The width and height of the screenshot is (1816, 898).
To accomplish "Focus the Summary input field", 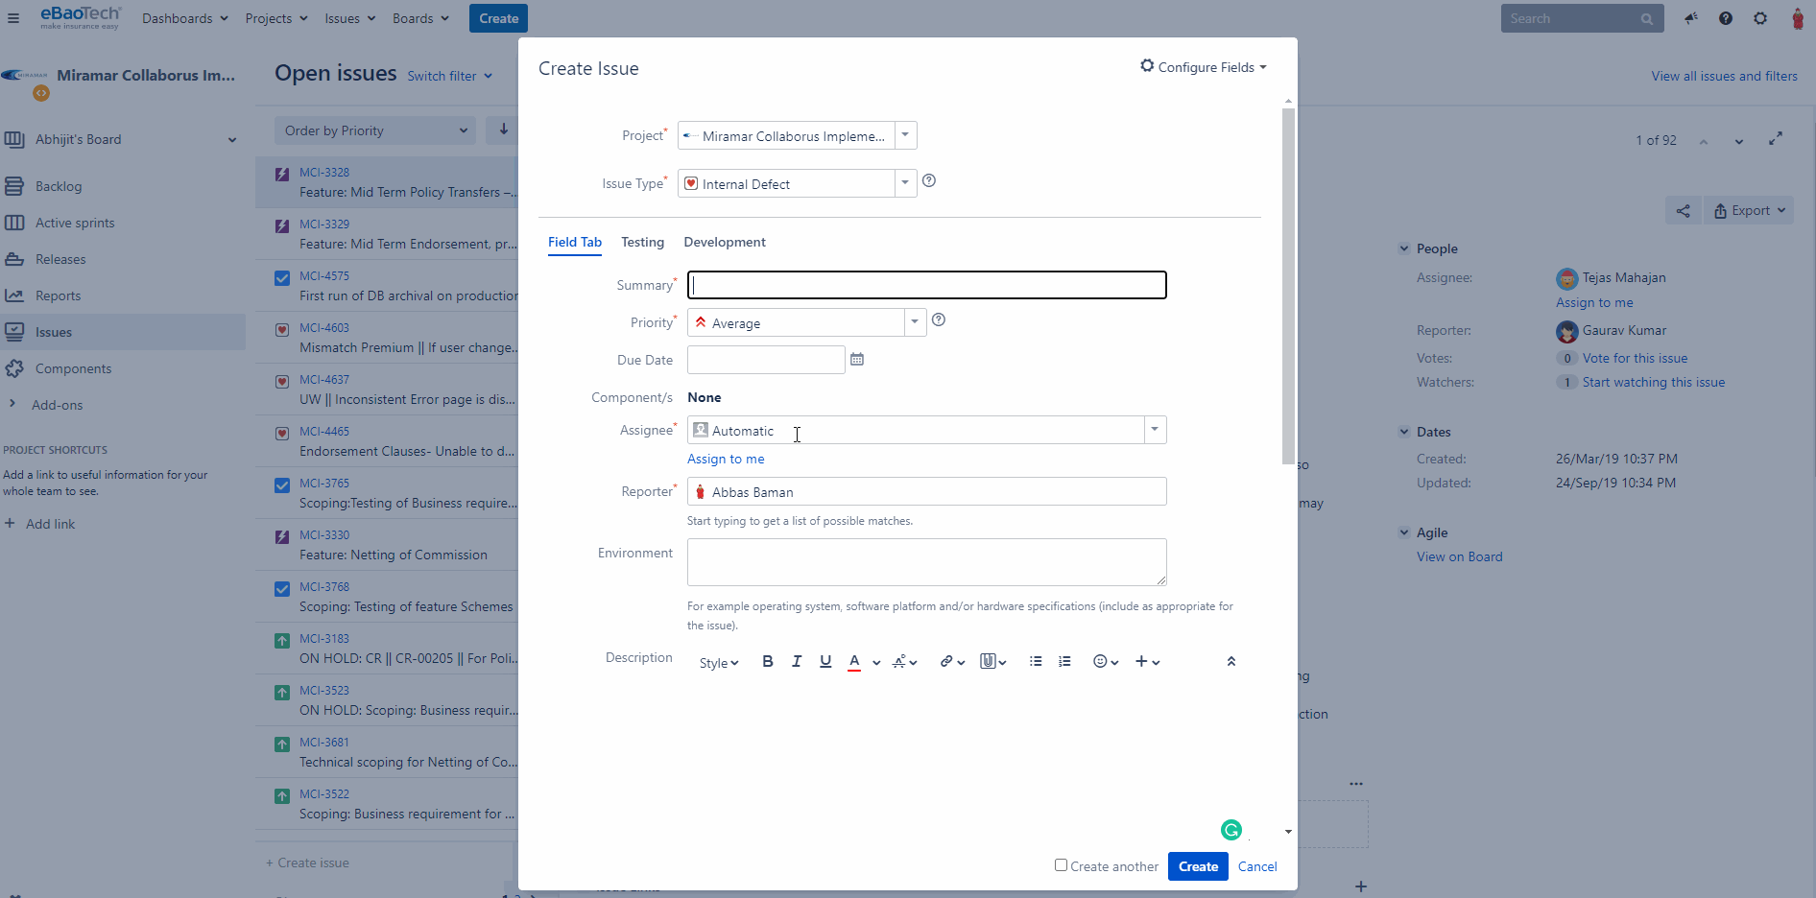I will 927,285.
